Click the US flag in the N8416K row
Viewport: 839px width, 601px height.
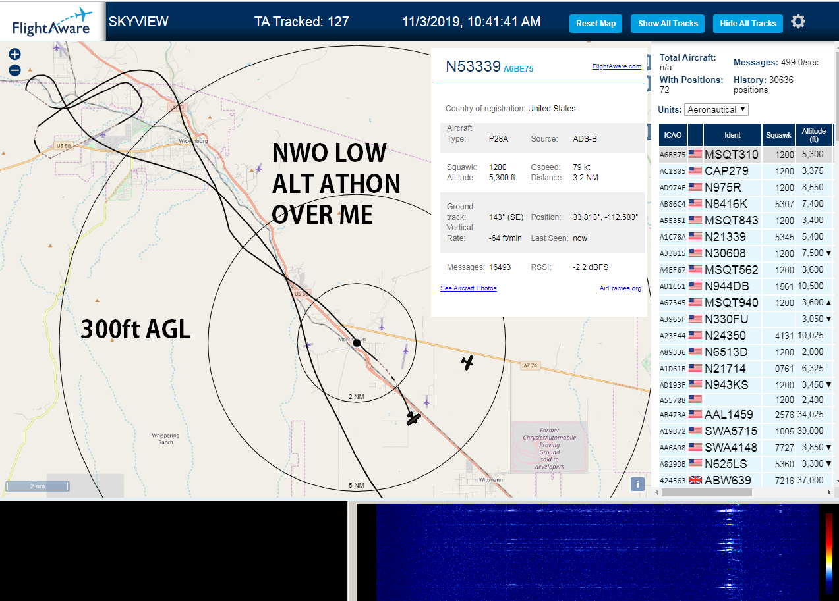click(x=695, y=204)
